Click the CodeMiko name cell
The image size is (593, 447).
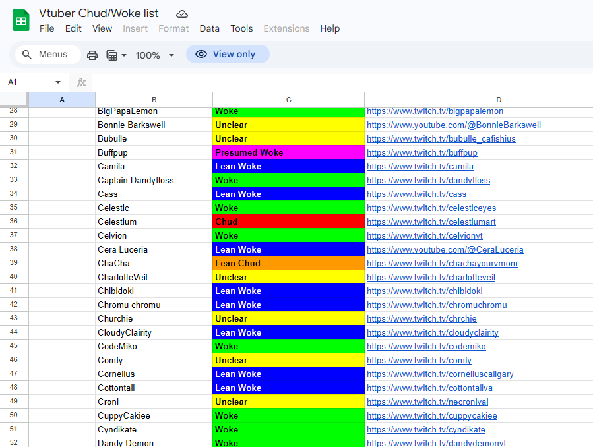[154, 346]
